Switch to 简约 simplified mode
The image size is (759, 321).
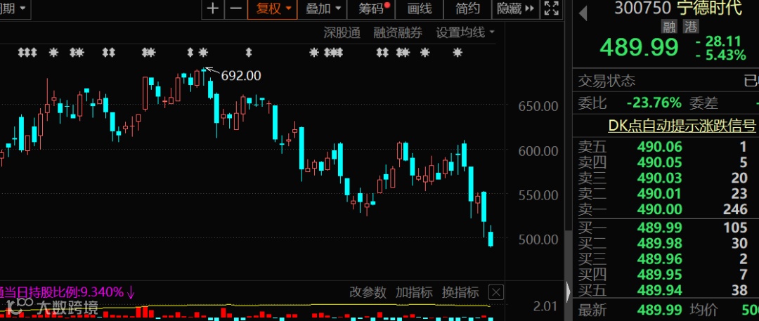(x=467, y=8)
